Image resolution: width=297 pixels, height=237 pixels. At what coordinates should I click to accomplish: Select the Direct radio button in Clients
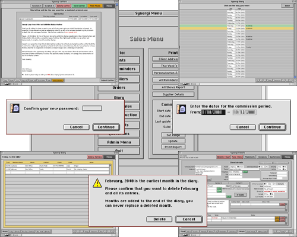238,166
